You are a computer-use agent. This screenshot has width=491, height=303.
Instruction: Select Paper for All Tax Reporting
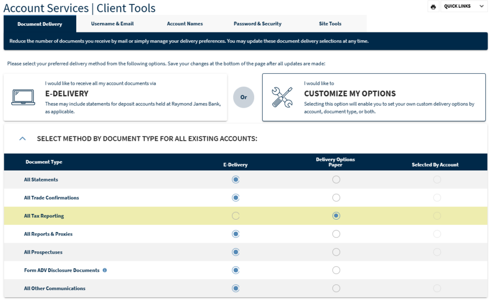coord(336,216)
